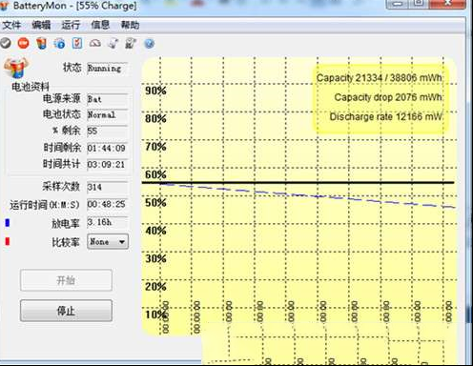The height and width of the screenshot is (366, 473).
Task: Expand the 比较率 None dropdown
Action: tap(108, 242)
